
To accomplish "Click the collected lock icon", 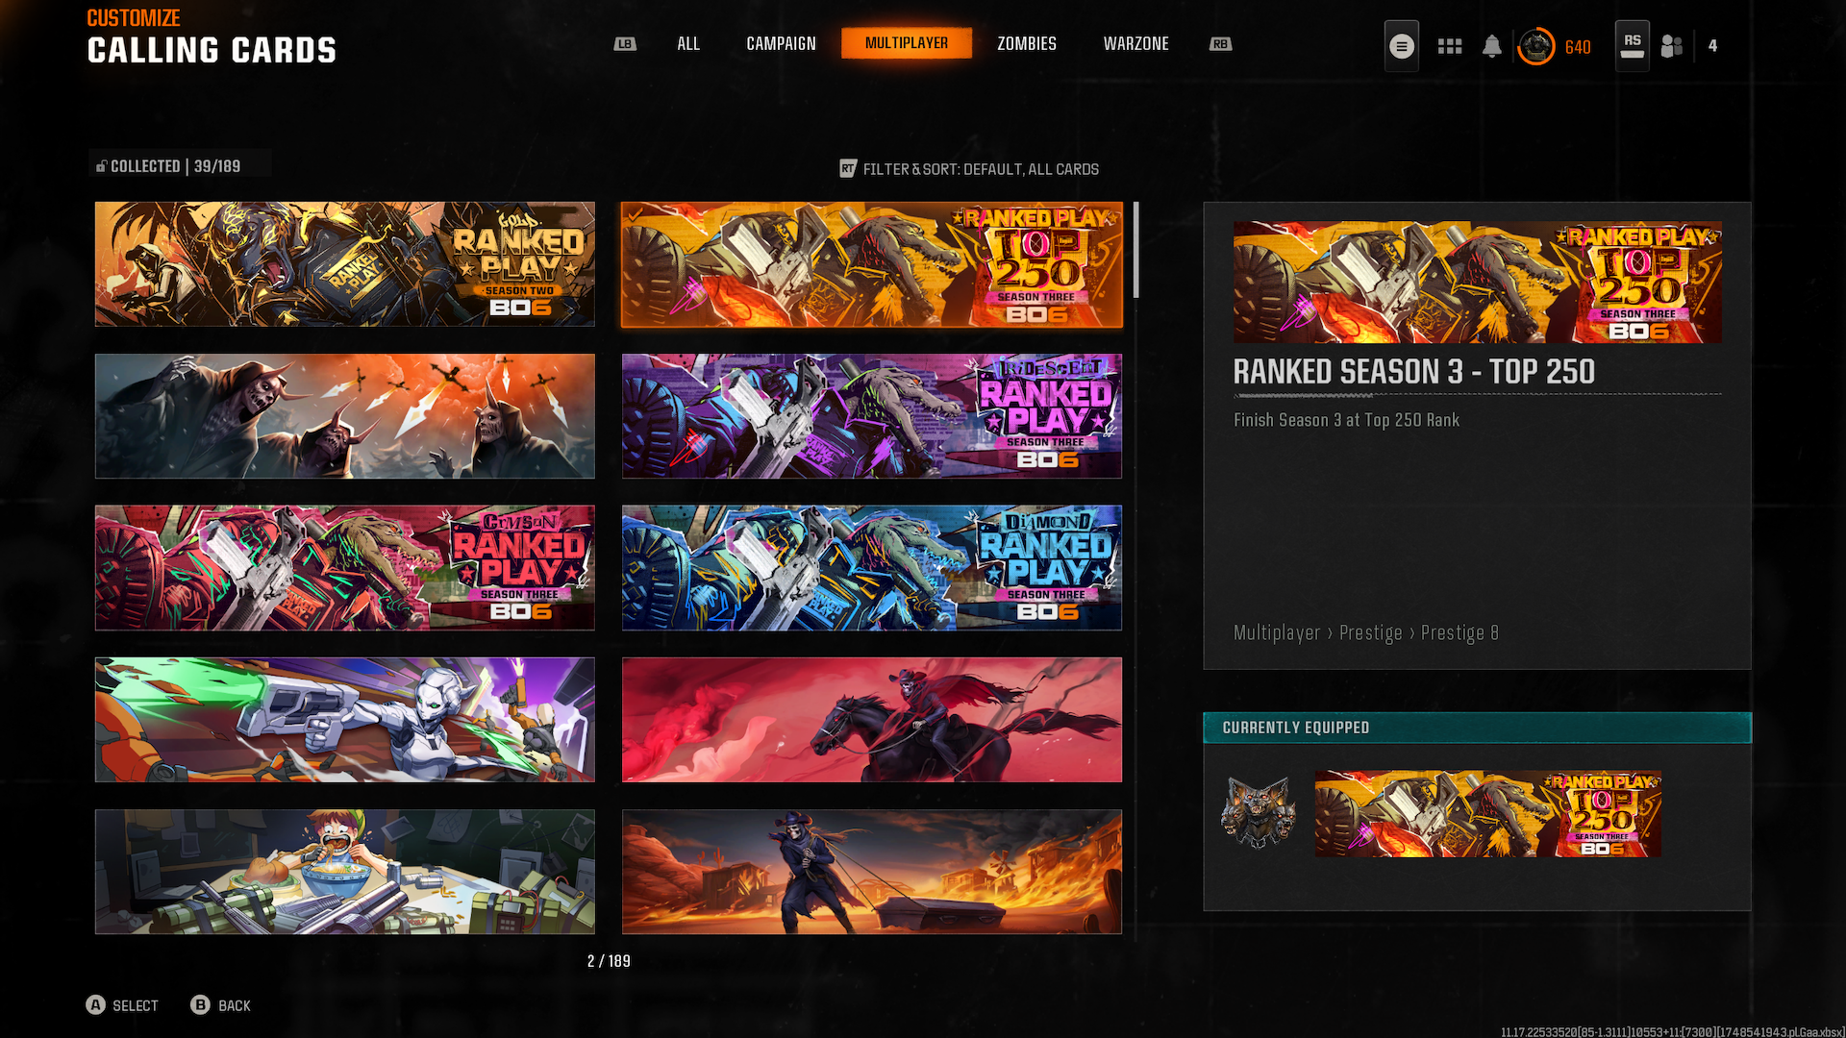I will (101, 166).
